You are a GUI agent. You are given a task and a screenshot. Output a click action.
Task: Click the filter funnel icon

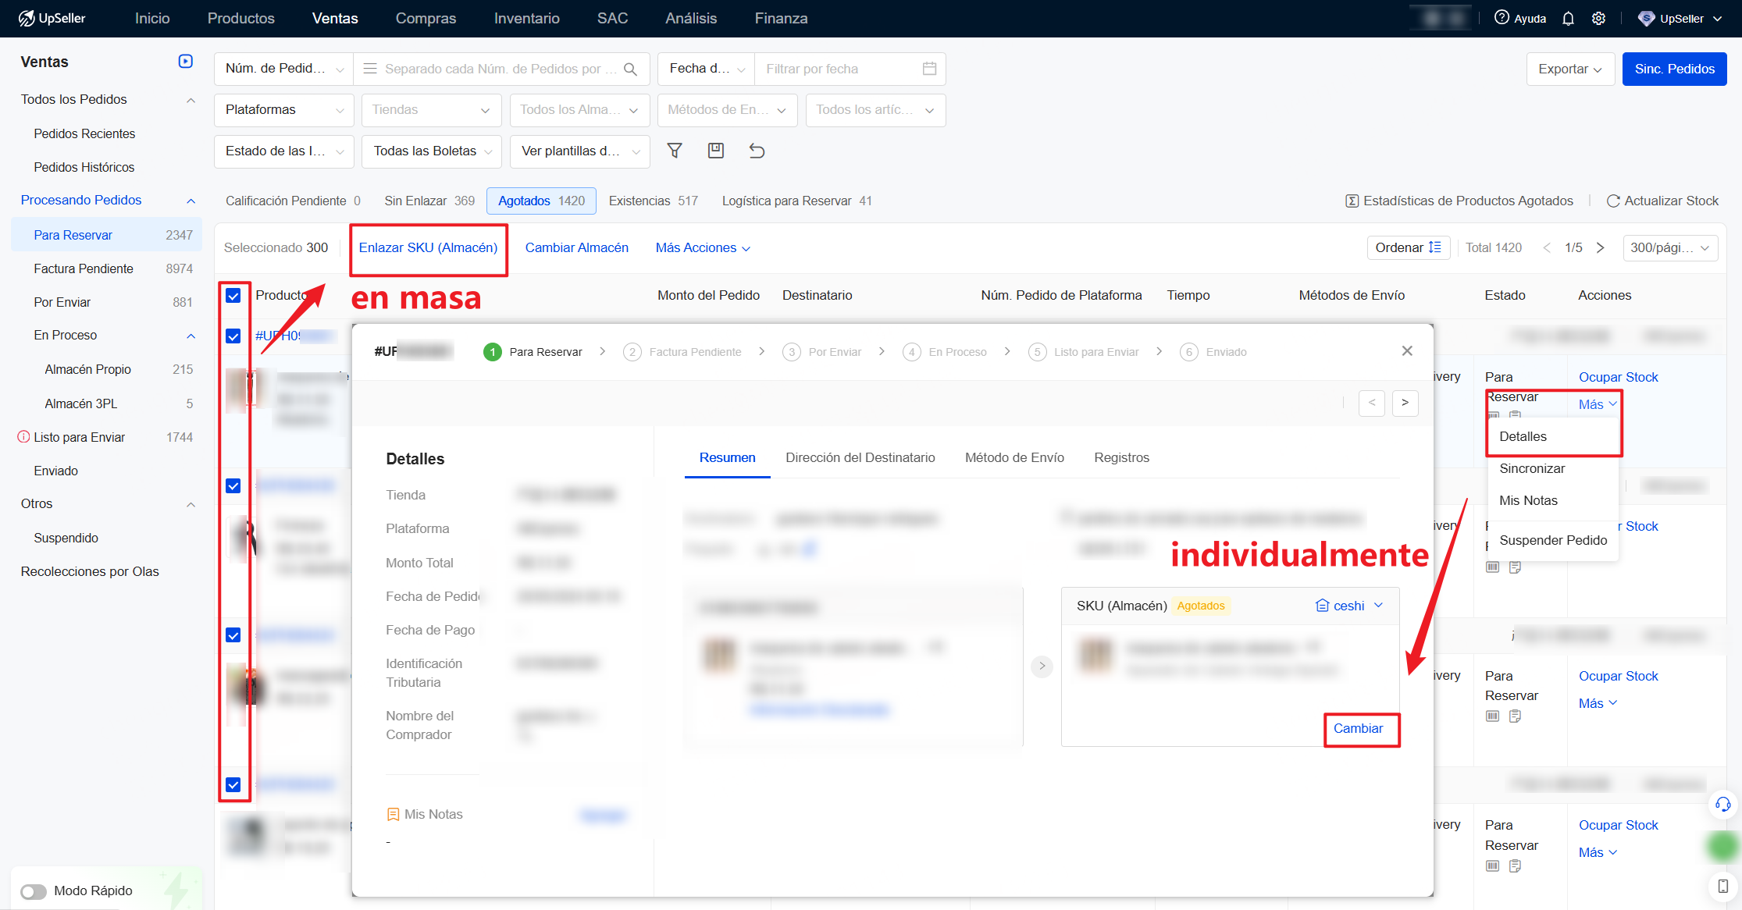[x=675, y=151]
